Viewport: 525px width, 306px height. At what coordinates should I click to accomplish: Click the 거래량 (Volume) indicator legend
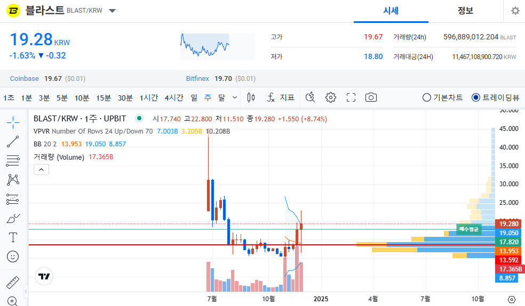(x=59, y=157)
